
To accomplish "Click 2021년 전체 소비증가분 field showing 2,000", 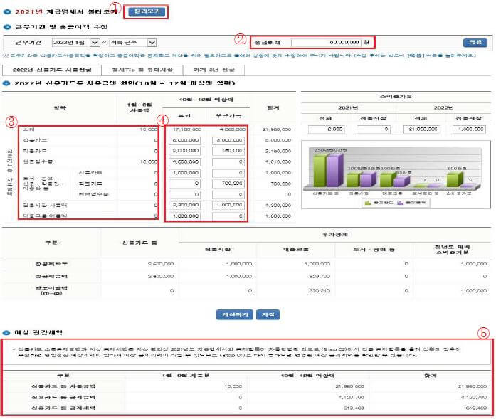I will [326, 129].
